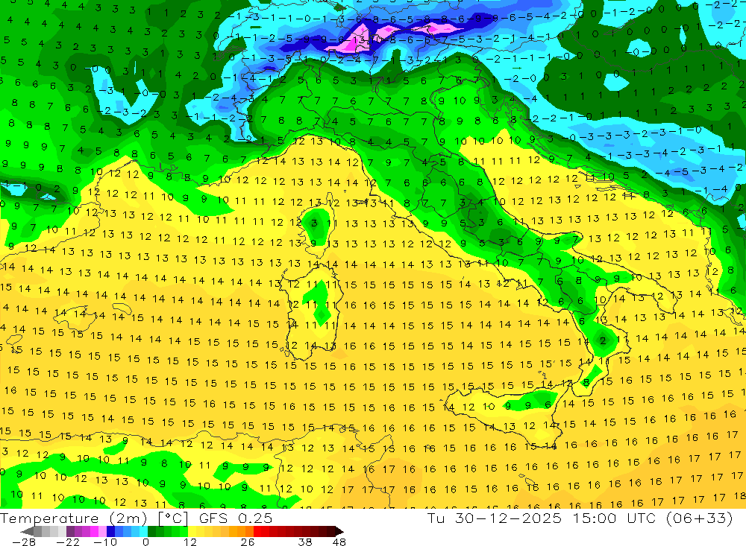Click the '26' legend scale value
The height and width of the screenshot is (546, 746).
248,542
